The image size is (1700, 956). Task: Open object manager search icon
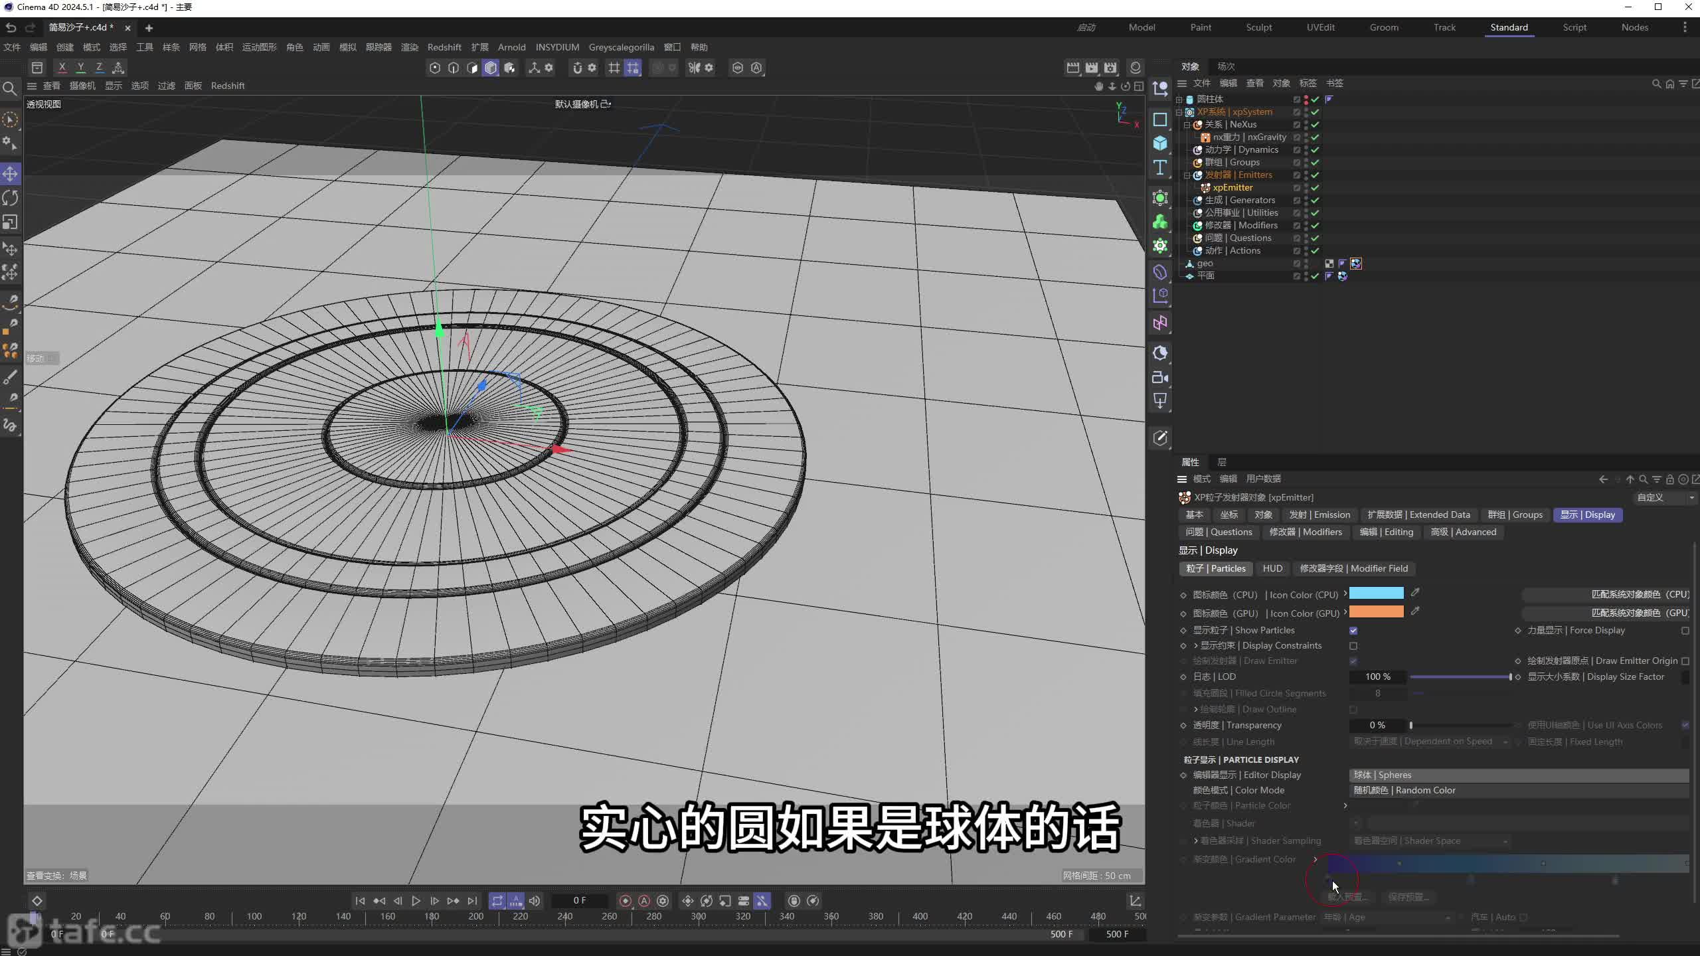pyautogui.click(x=1656, y=84)
